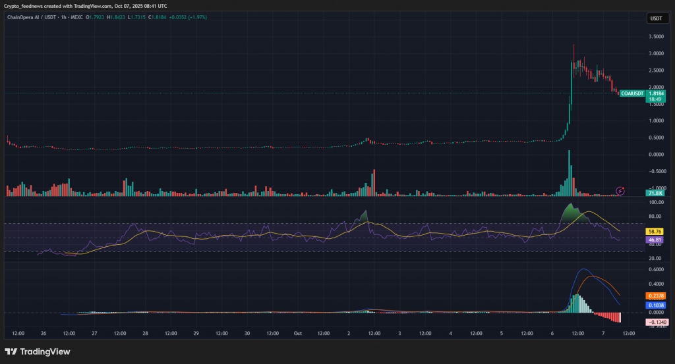Click the price spike's highest candle wick

click(x=573, y=46)
